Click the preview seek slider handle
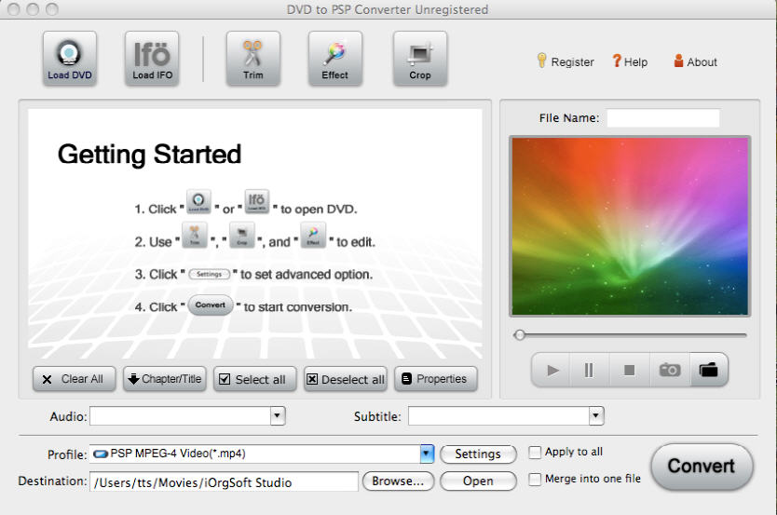 pos(520,334)
